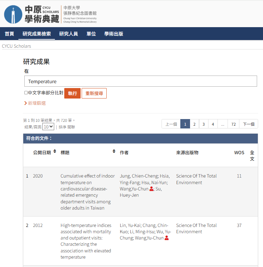Click CYCU Scholars breadcrumb link
Viewport: 263px width, 267px height.
pos(16,46)
